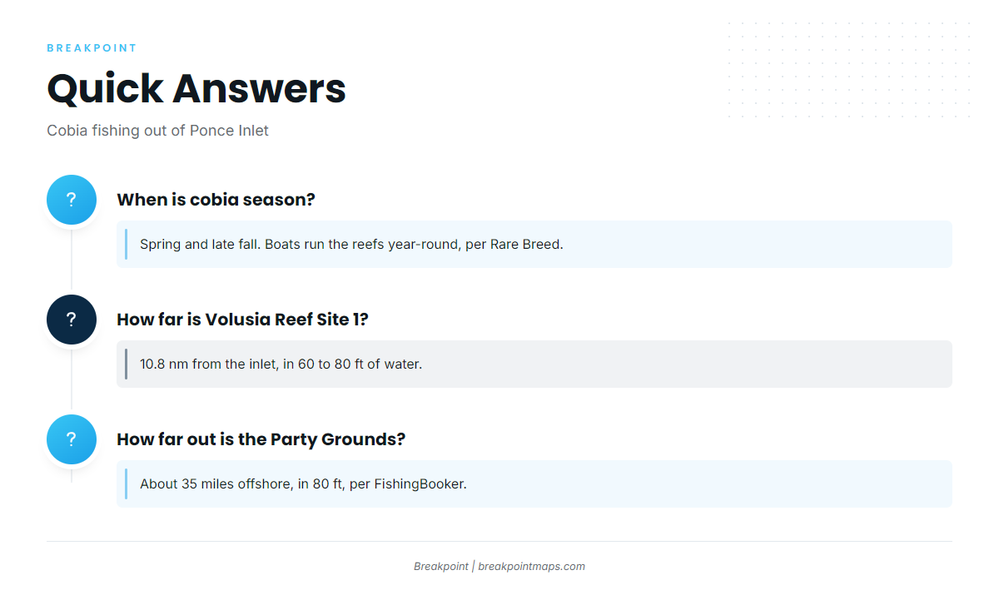The width and height of the screenshot is (999, 595).
Task: Click the dotted grid decoration at top right
Action: [x=849, y=71]
